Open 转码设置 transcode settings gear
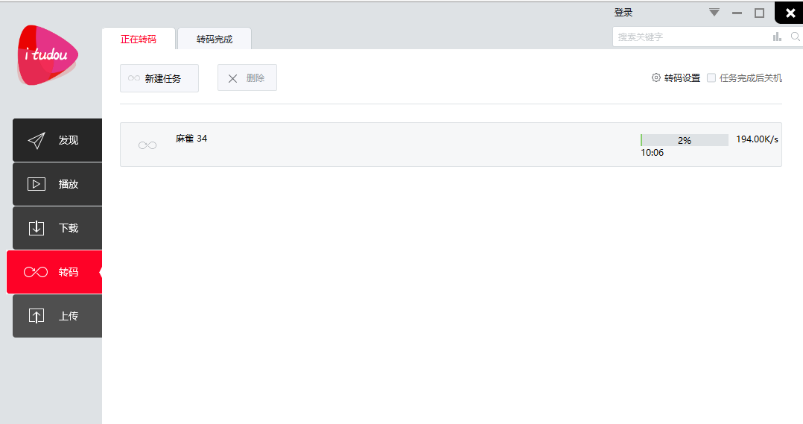The height and width of the screenshot is (424, 803). pos(656,77)
